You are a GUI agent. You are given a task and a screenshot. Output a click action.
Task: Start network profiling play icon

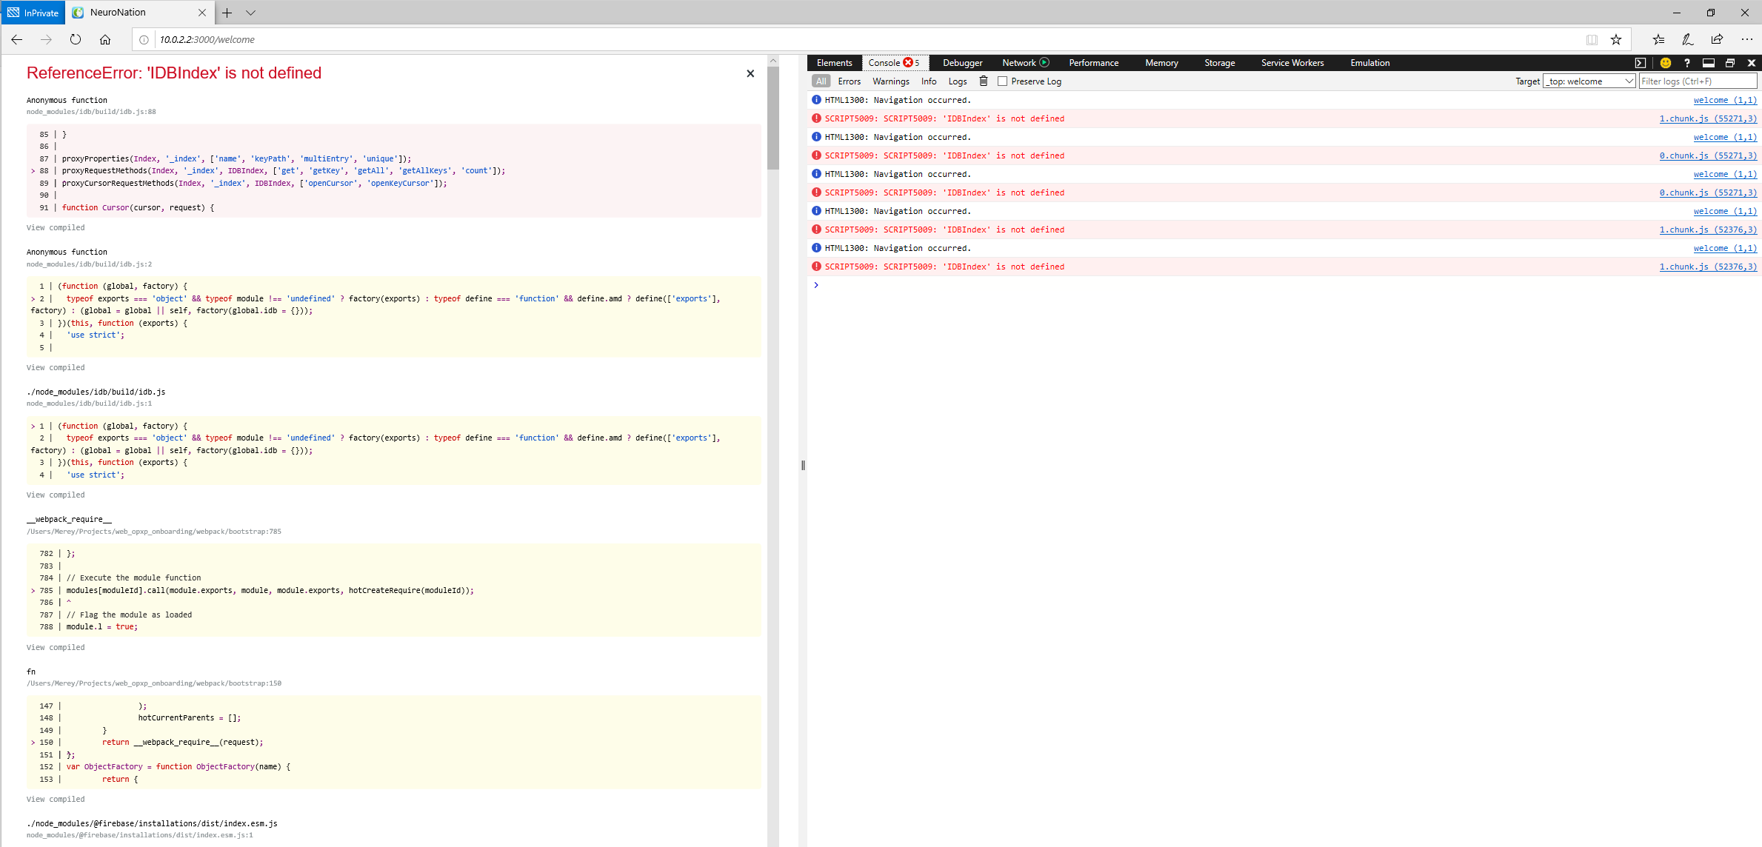pyautogui.click(x=1044, y=62)
